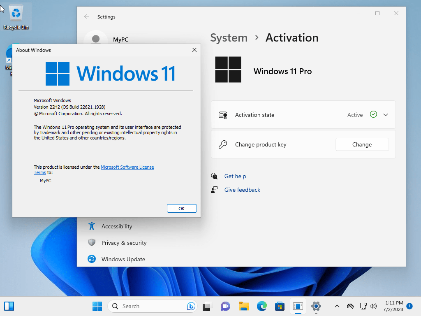
Task: Select the Settings gear on taskbar
Action: coord(316,306)
